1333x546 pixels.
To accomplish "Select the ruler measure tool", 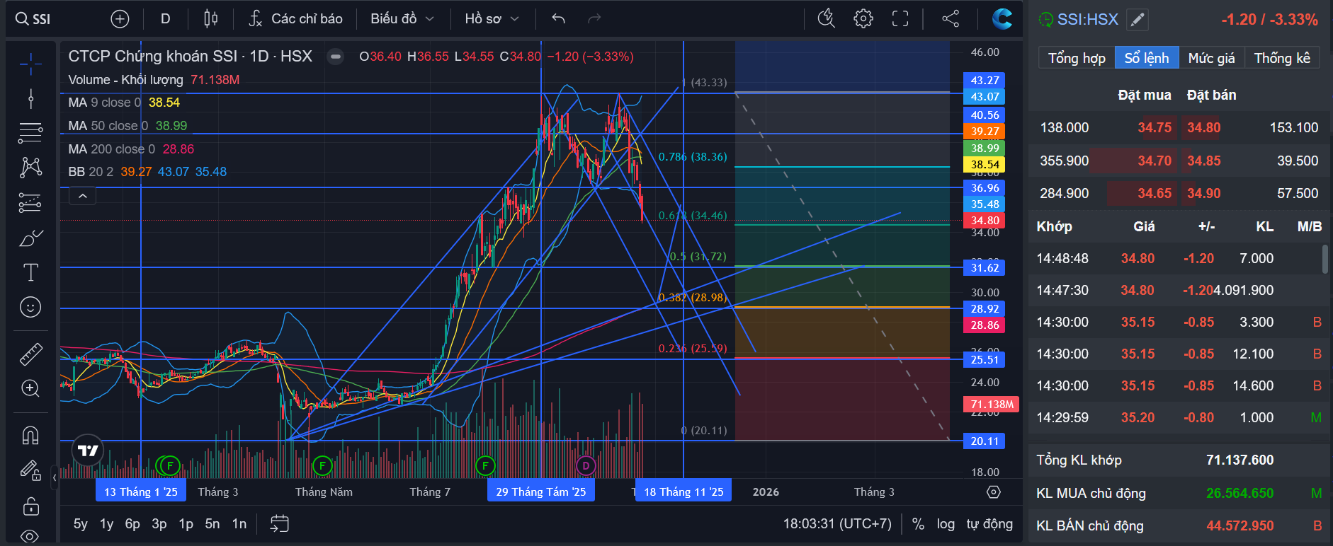I will point(30,354).
